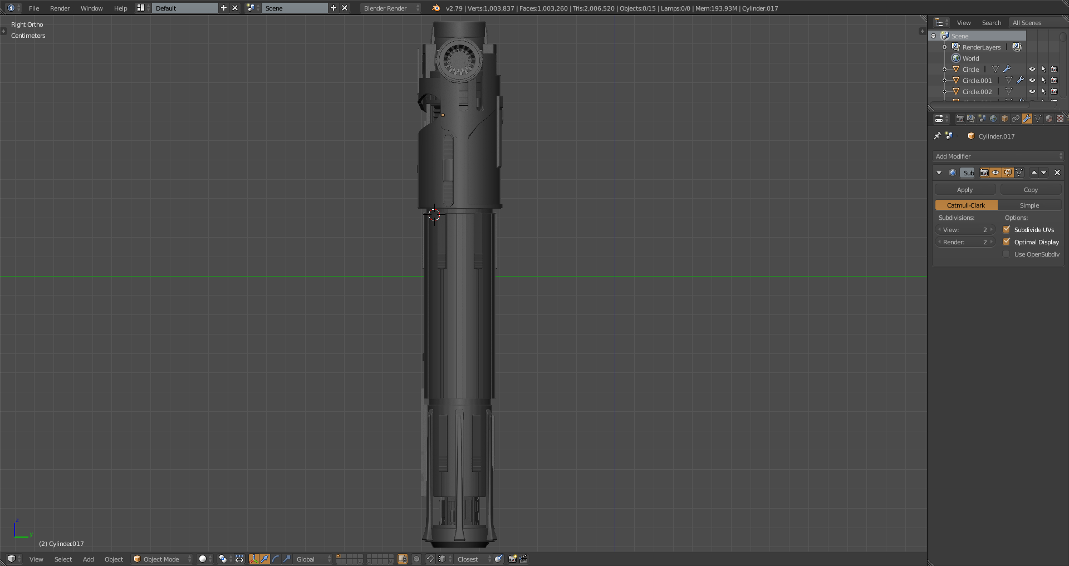Viewport: 1069px width, 566px height.
Task: Open the 3D viewport Object menu
Action: (x=114, y=559)
